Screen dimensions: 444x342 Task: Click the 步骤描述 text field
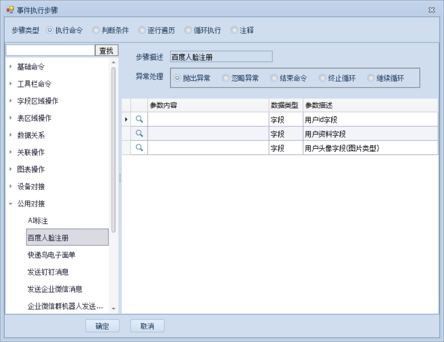pos(221,57)
